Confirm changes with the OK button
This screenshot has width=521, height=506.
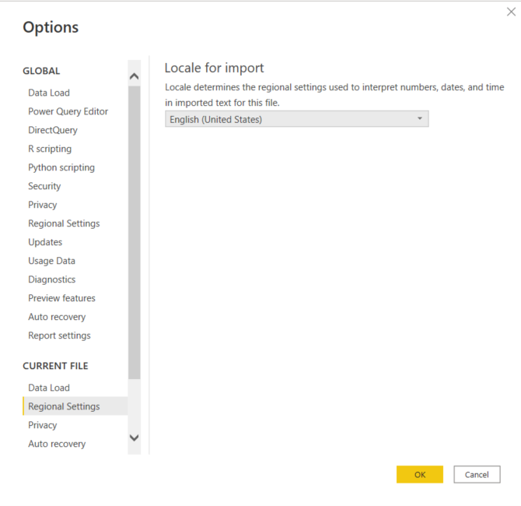click(x=420, y=474)
